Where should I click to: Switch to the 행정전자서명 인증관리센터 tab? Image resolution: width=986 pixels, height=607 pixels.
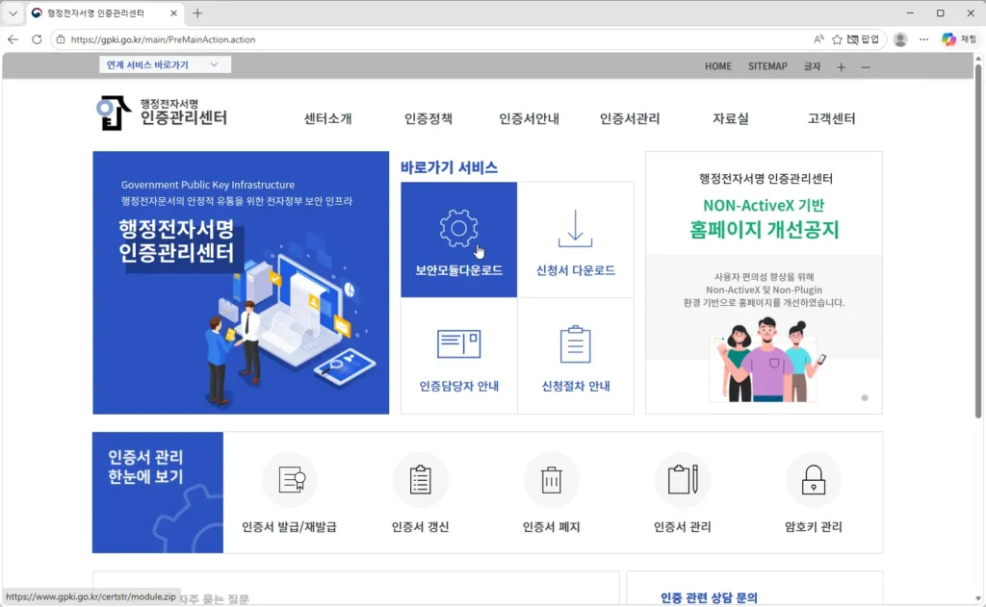pyautogui.click(x=94, y=13)
